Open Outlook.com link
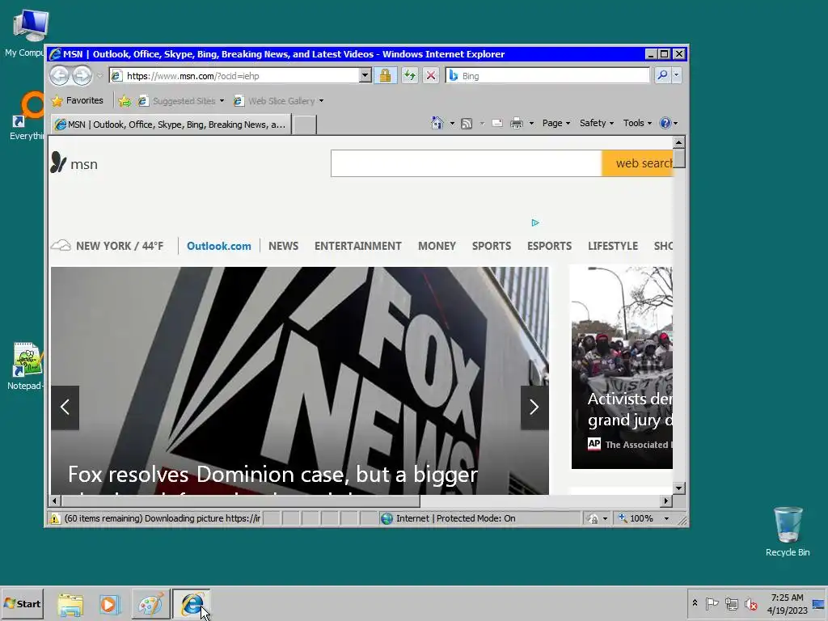This screenshot has height=621, width=828. click(218, 246)
